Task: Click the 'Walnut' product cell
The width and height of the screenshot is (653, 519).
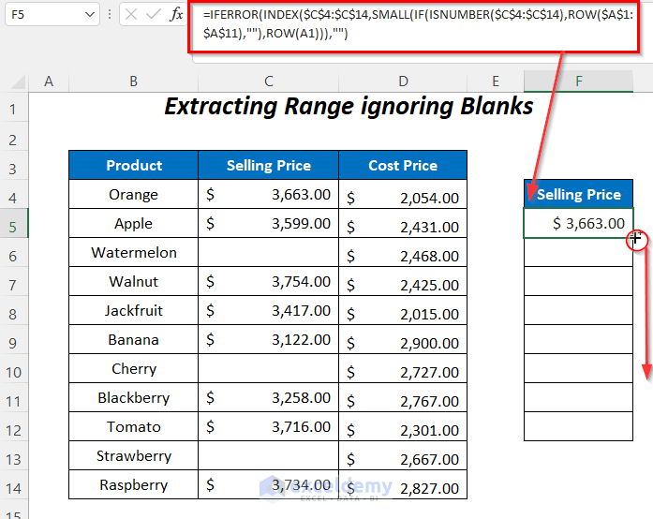Action: click(133, 282)
